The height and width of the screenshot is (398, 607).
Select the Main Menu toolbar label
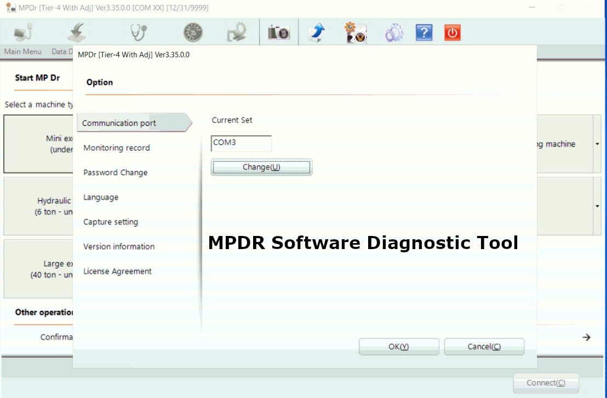(x=23, y=51)
